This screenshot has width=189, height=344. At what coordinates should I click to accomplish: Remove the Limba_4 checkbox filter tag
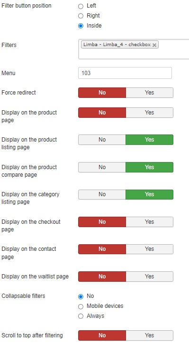coord(154,45)
